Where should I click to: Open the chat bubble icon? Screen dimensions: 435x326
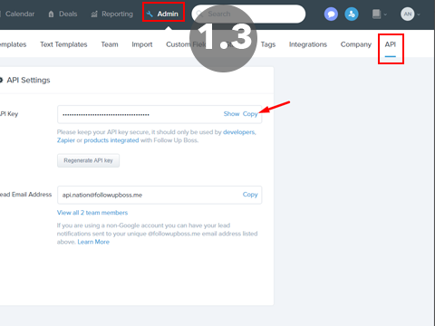click(331, 14)
